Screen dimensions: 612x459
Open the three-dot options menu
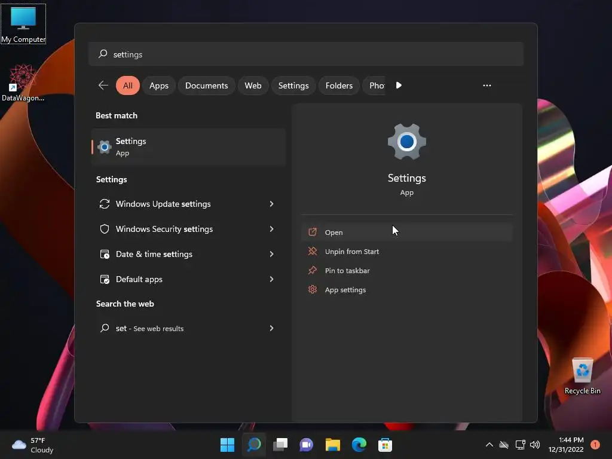pyautogui.click(x=487, y=85)
